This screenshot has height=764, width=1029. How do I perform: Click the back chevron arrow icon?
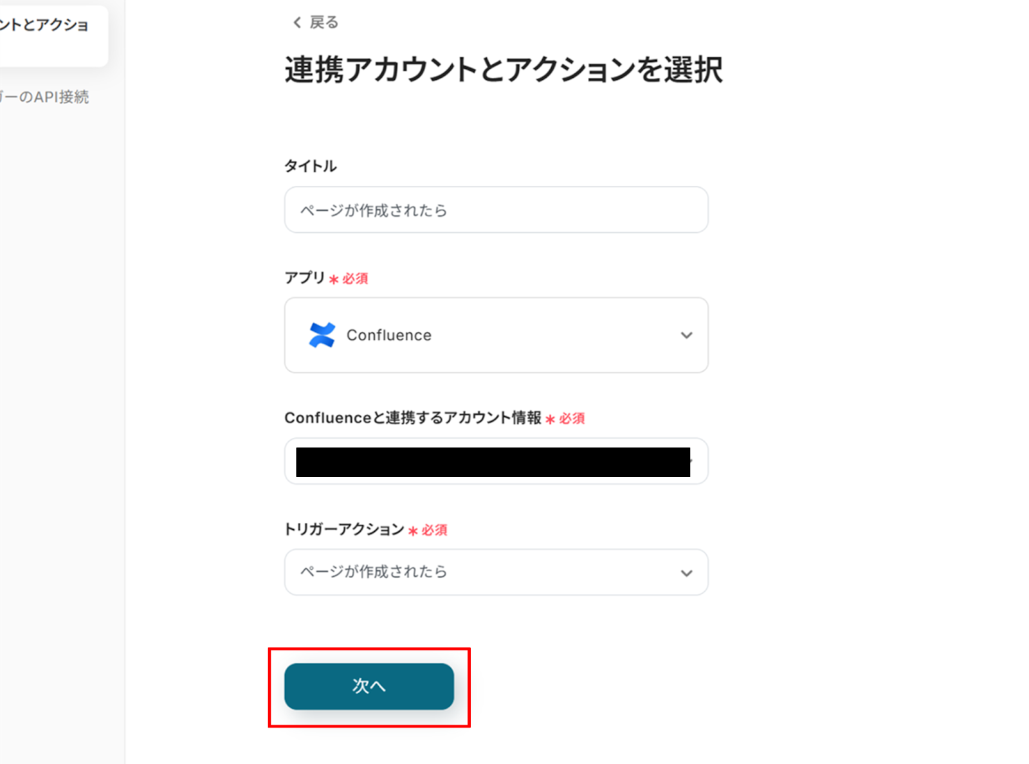[296, 23]
